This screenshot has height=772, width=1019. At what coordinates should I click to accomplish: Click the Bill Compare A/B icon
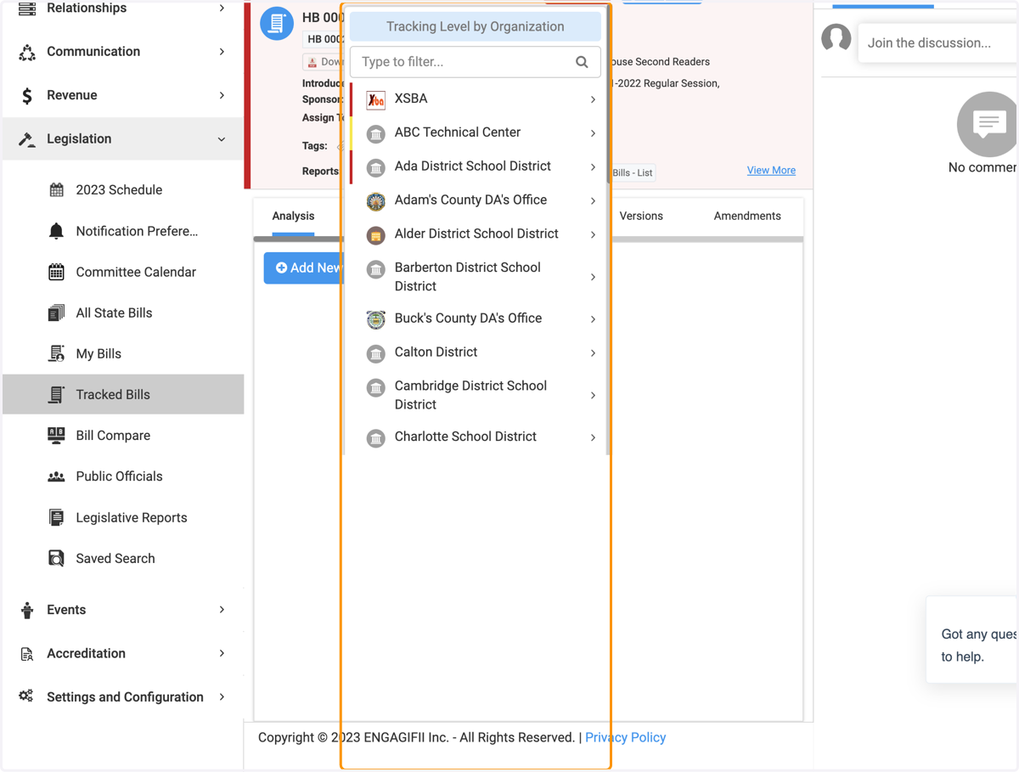(56, 435)
